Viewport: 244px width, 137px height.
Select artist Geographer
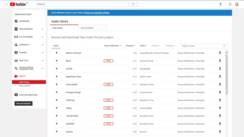[145, 69]
